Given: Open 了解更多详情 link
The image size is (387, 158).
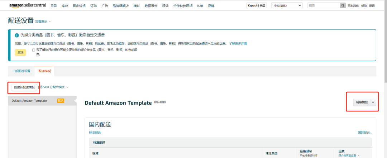Looking at the screenshot, I should click(238, 43).
